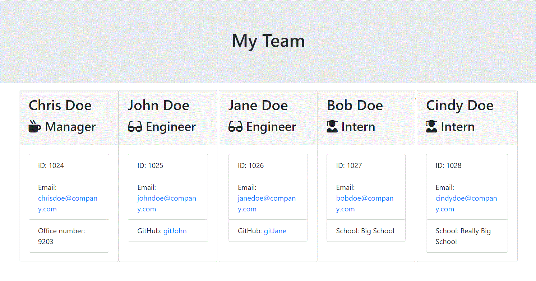Open the cindydoe@company.com email link
Screen dimensions: 536x281
click(x=466, y=203)
